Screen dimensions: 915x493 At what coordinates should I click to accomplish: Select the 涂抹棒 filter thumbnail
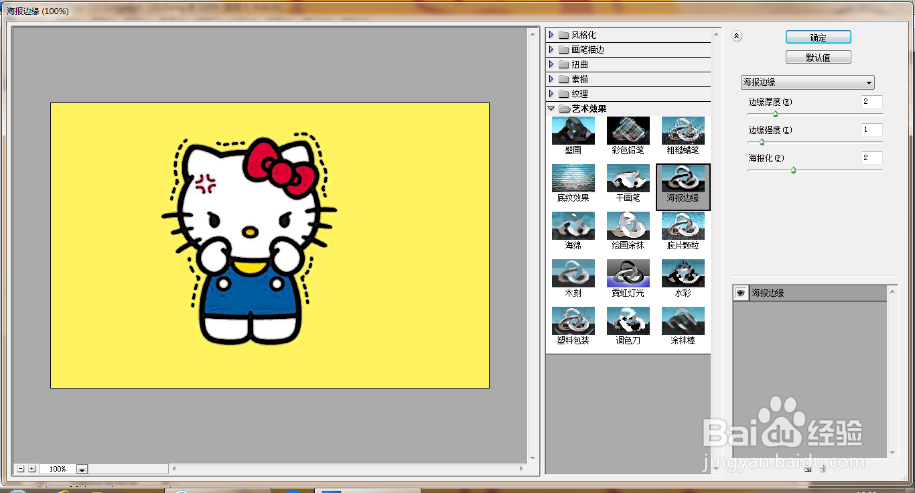(x=683, y=326)
